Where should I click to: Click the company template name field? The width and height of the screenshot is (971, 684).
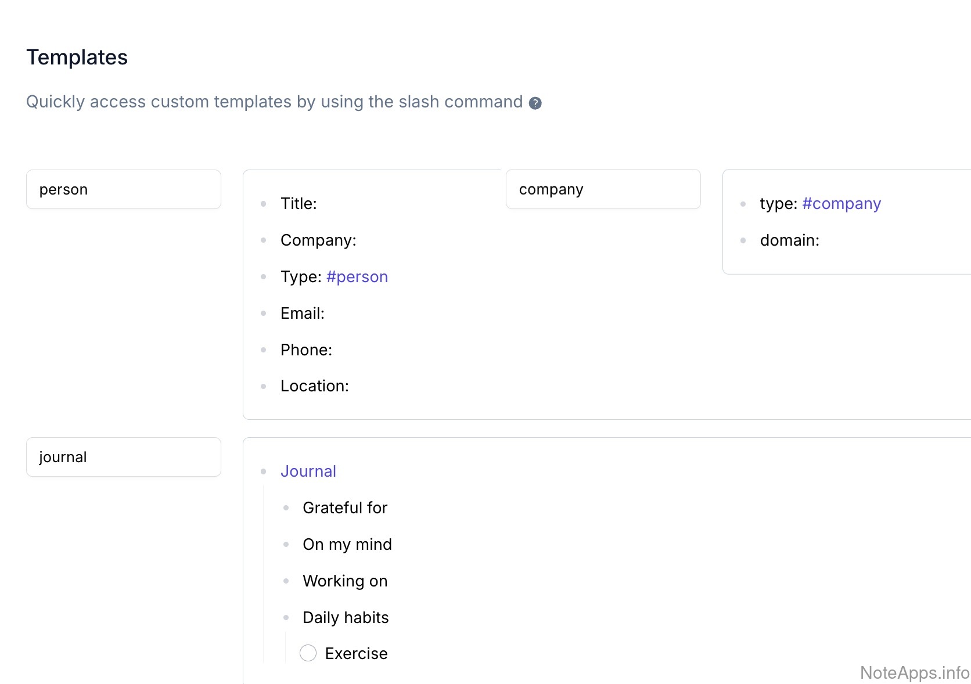[603, 189]
